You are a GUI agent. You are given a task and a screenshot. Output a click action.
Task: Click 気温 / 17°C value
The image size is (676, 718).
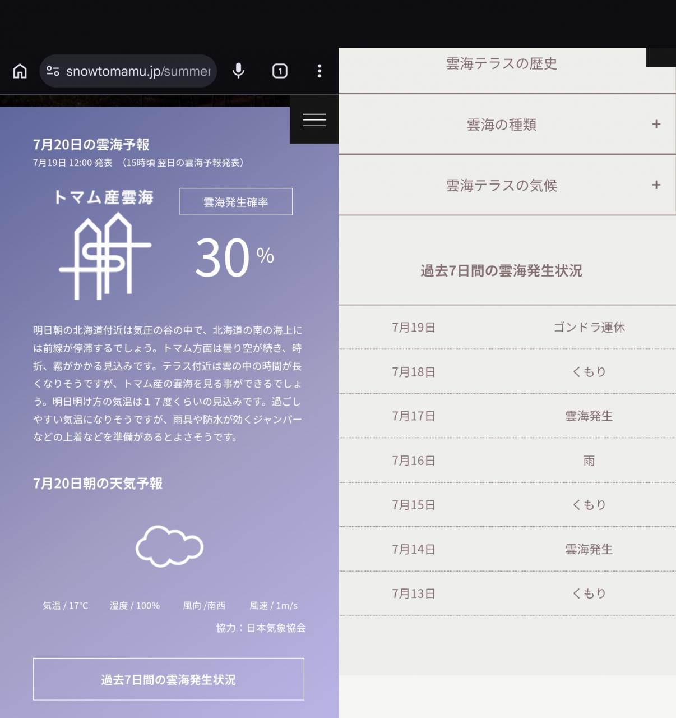[66, 606]
